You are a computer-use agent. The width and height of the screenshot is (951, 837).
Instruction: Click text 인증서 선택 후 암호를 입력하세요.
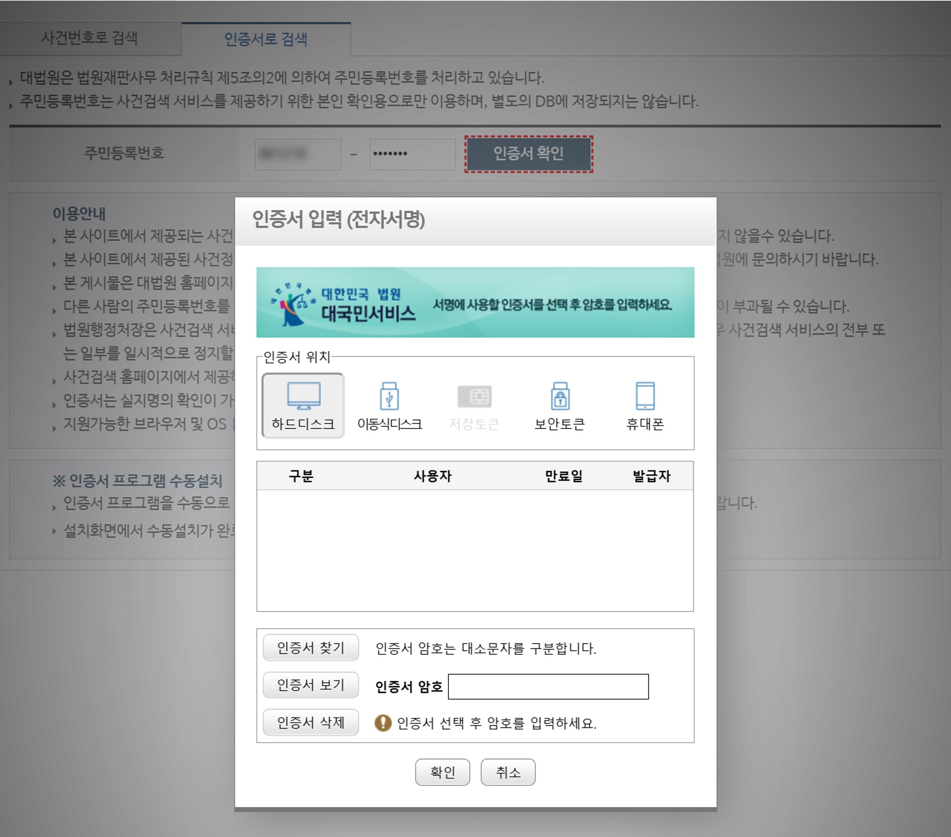click(x=496, y=723)
